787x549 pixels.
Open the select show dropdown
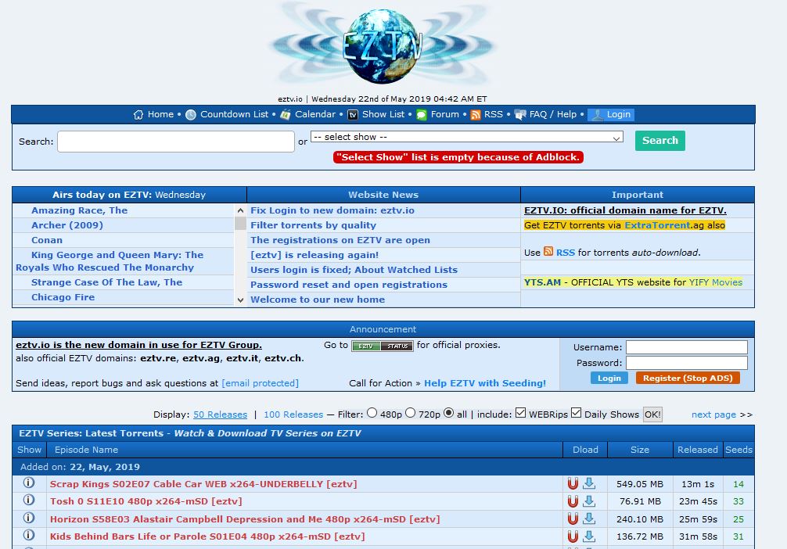(466, 137)
